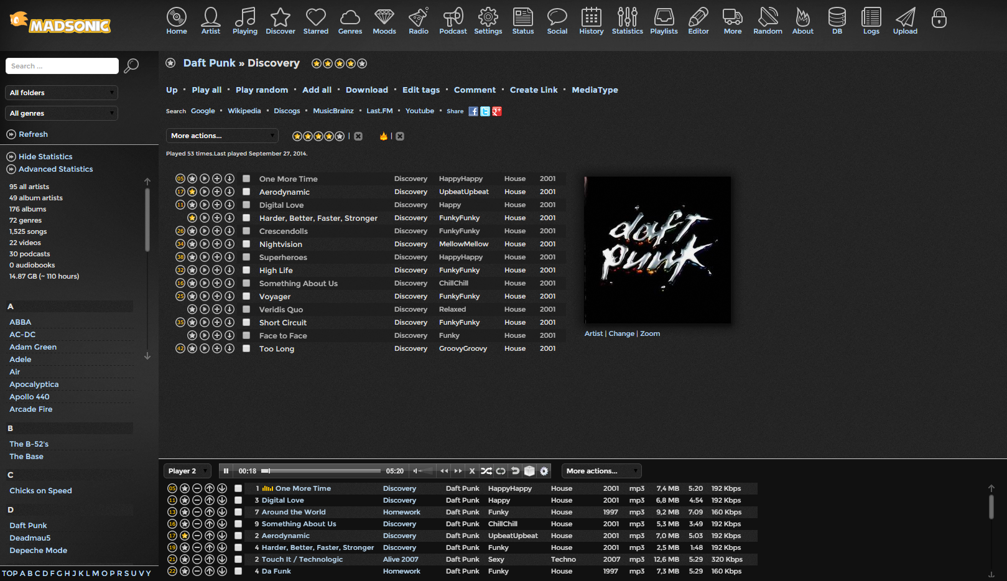Seek on the playback progress bar
Image resolution: width=1007 pixels, height=581 pixels.
tap(321, 471)
